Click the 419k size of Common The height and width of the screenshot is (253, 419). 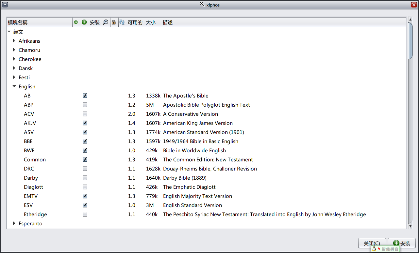click(x=152, y=159)
